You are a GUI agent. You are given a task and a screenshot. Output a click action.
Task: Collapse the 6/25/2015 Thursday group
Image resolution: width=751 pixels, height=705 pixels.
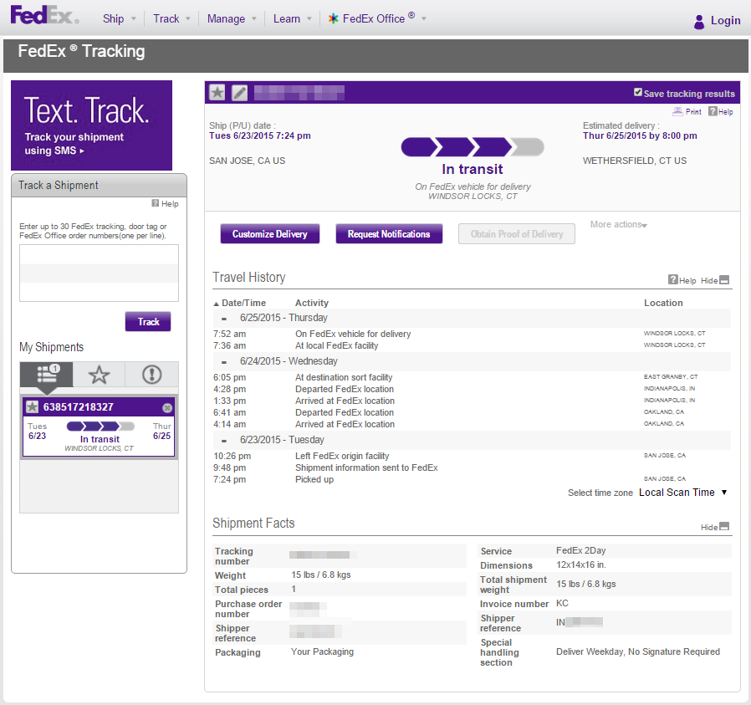tap(223, 319)
